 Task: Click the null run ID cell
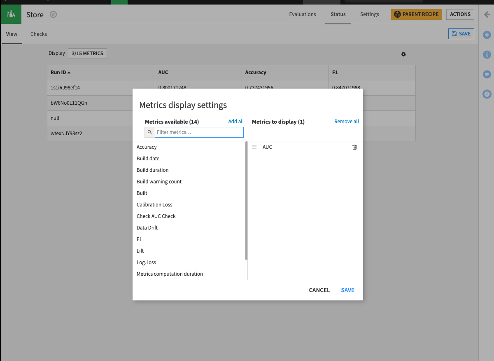(55, 118)
